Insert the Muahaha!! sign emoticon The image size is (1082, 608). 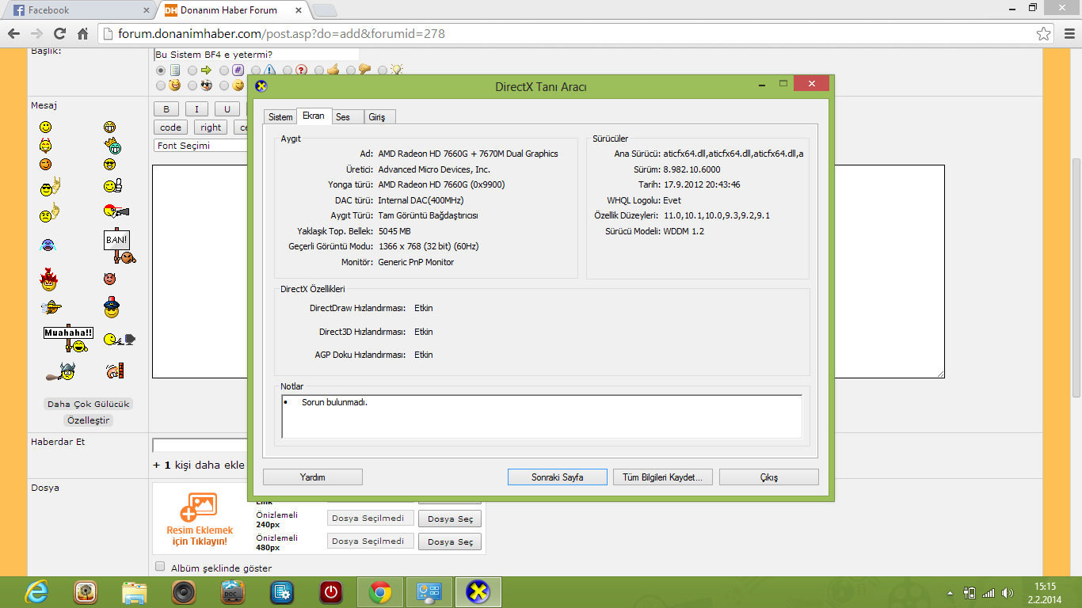69,338
